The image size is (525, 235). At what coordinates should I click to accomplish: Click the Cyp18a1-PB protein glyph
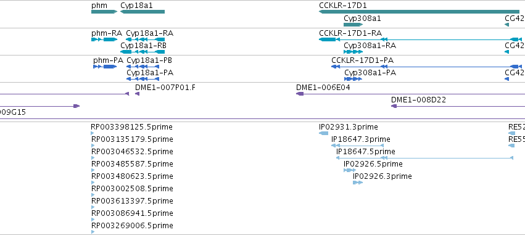coord(143,66)
